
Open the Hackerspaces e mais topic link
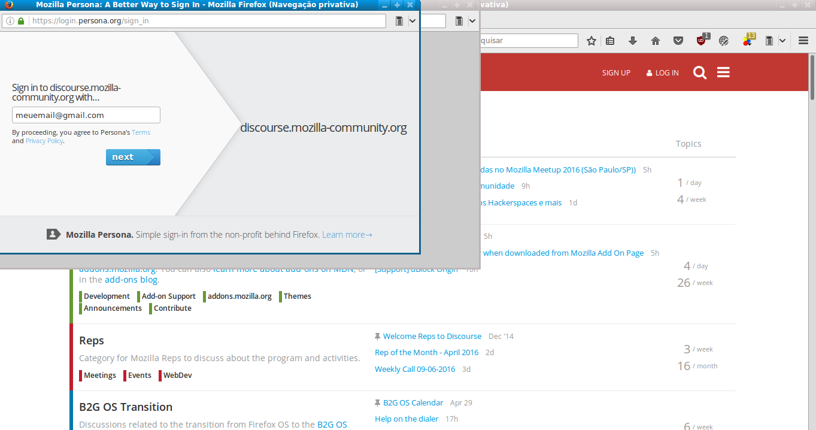[x=521, y=203]
